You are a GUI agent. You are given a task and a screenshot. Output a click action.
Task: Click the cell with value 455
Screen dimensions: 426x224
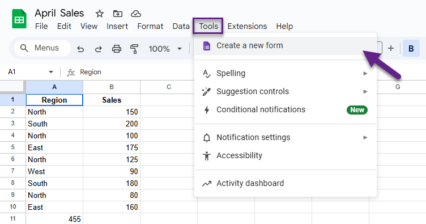click(x=54, y=219)
